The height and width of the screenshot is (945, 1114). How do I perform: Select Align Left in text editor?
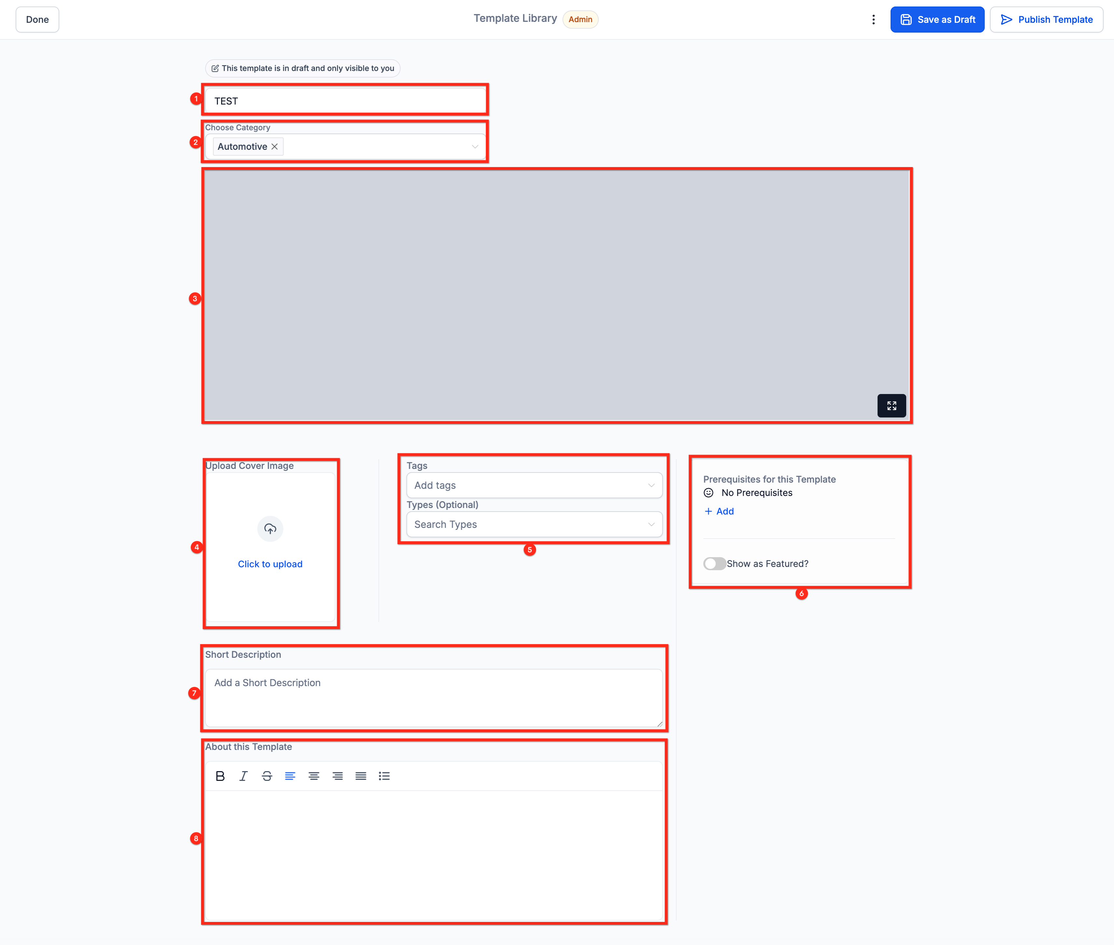[x=290, y=776]
